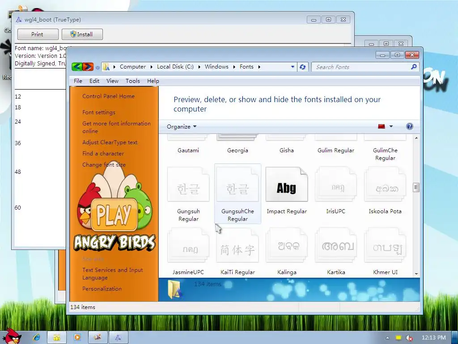Click the Personalization link
The image size is (458, 344).
click(102, 289)
